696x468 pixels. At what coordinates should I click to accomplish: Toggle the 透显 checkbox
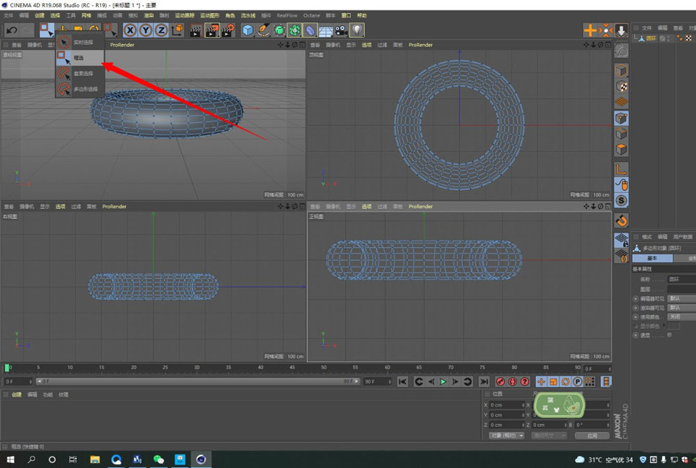point(670,335)
